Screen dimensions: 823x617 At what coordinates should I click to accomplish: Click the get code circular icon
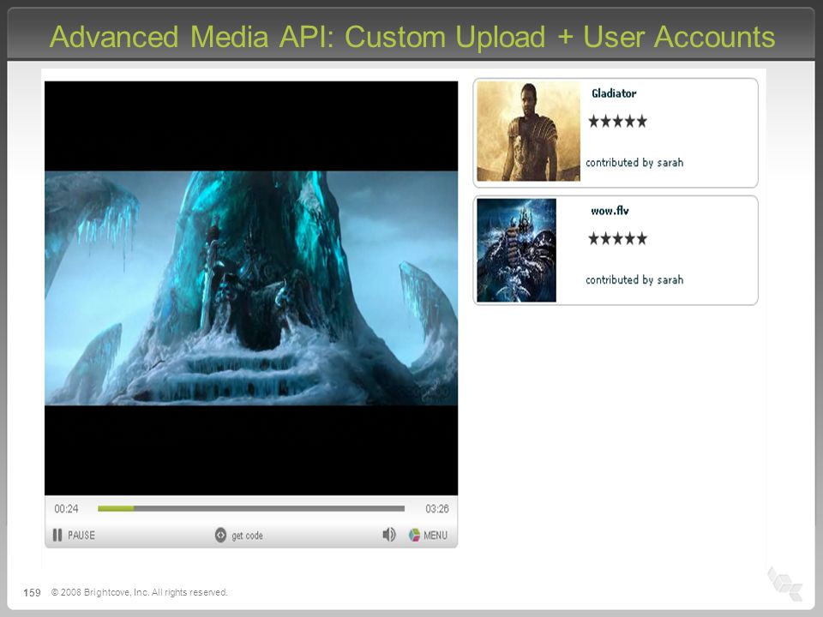pyautogui.click(x=220, y=535)
